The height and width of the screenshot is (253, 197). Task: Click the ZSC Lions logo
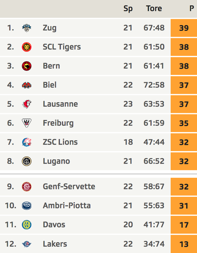pyautogui.click(x=27, y=142)
